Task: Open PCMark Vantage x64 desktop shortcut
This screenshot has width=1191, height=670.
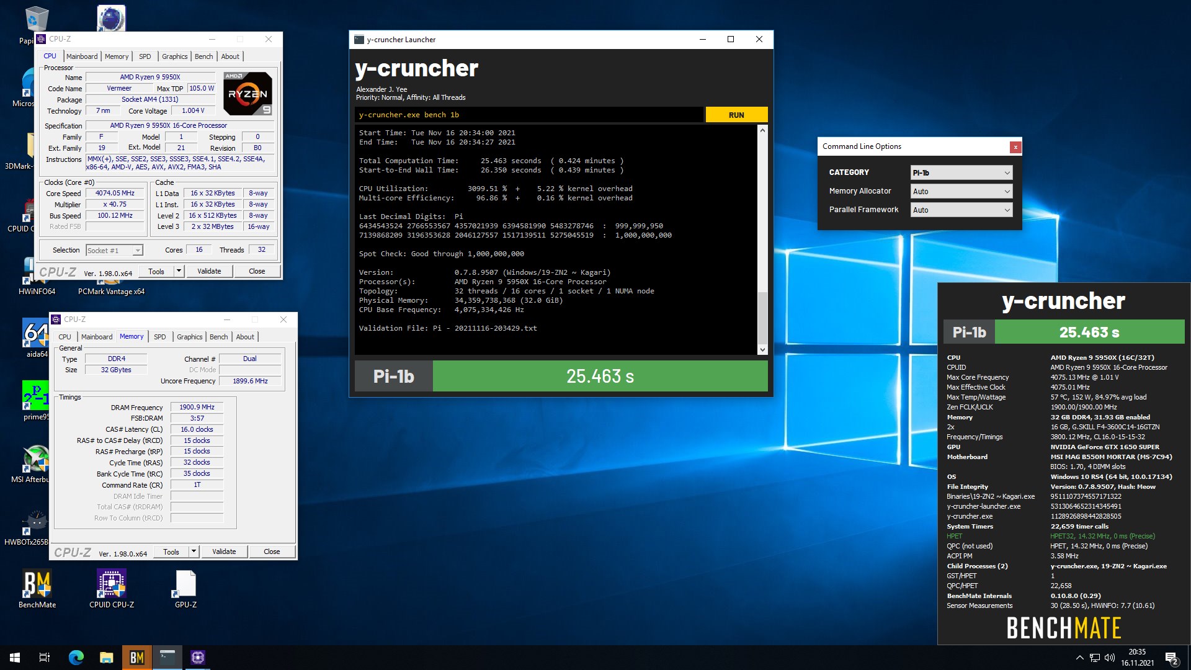Action: pos(111,291)
